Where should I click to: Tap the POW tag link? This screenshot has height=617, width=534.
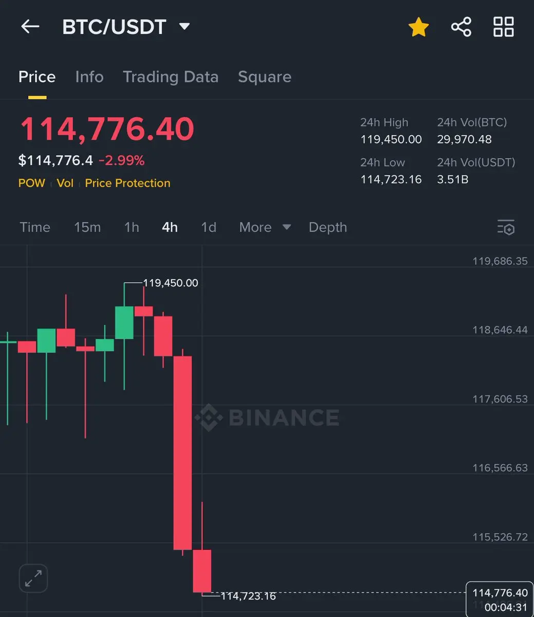[x=32, y=183]
